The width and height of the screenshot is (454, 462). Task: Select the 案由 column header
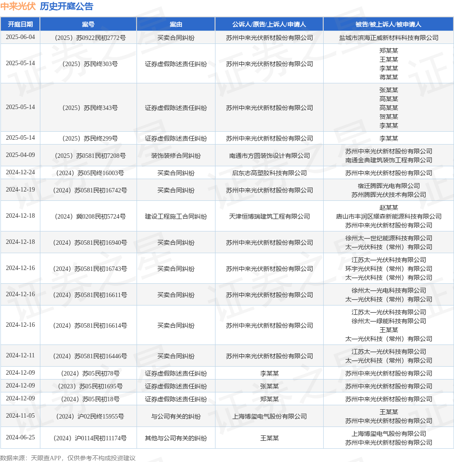click(176, 24)
